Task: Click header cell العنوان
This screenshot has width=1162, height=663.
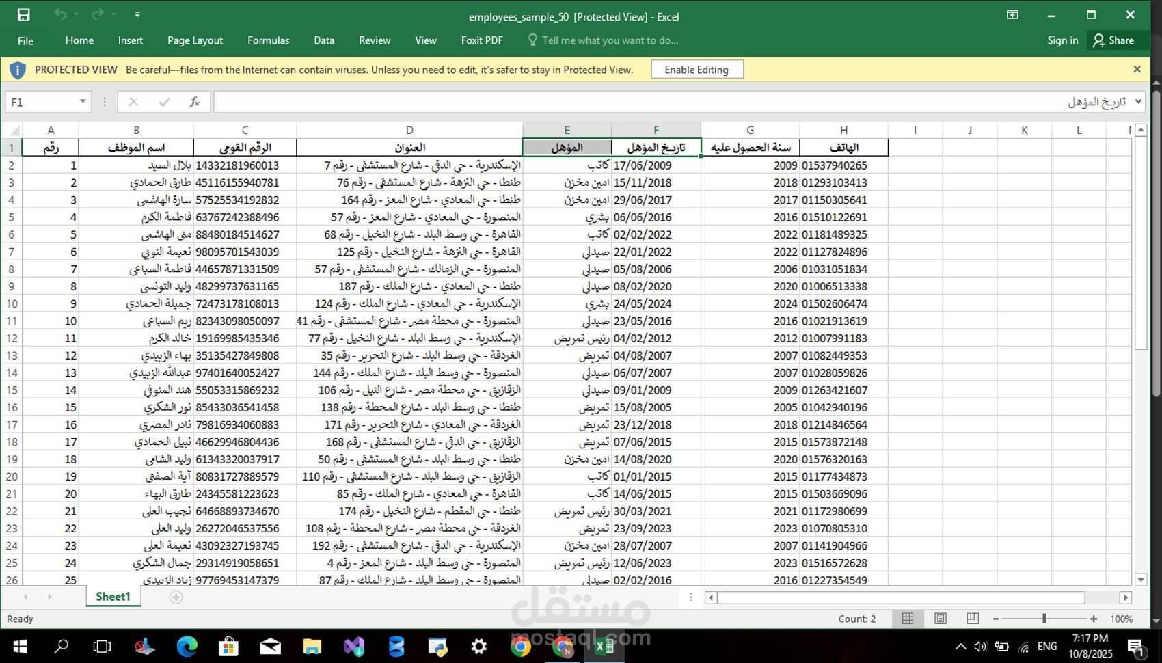Action: tap(409, 148)
